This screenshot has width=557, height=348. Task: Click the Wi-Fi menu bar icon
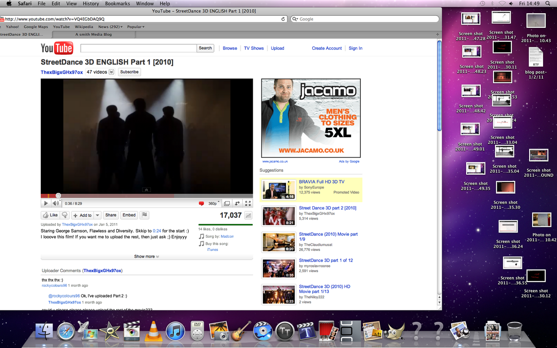coord(502,3)
